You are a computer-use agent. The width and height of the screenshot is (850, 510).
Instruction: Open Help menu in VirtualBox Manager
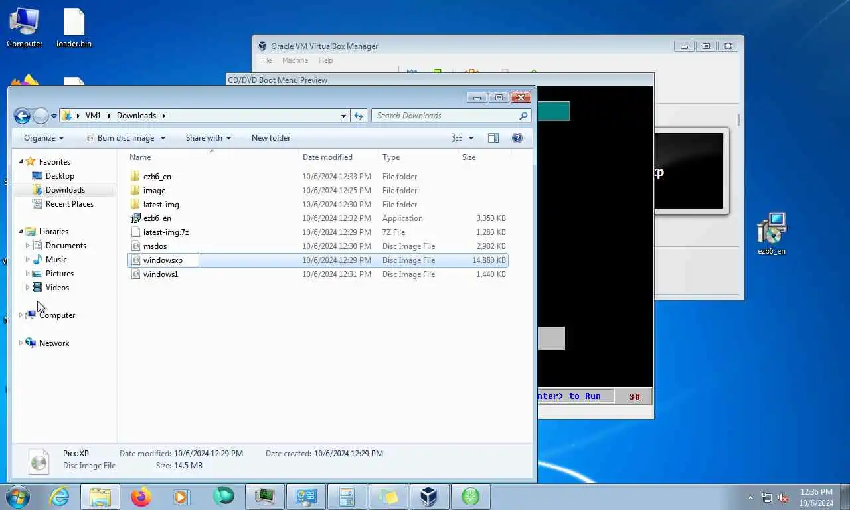point(325,60)
